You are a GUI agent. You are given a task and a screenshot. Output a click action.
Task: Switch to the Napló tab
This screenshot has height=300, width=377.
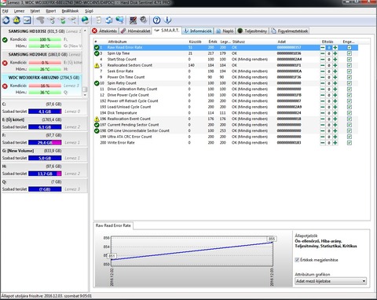click(x=225, y=31)
